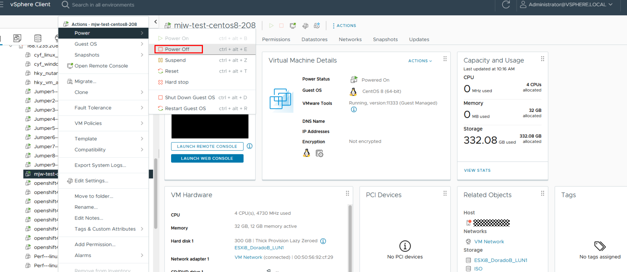Click drag handle of Related Objects card
Viewport: 627px width, 272px height.
543,193
